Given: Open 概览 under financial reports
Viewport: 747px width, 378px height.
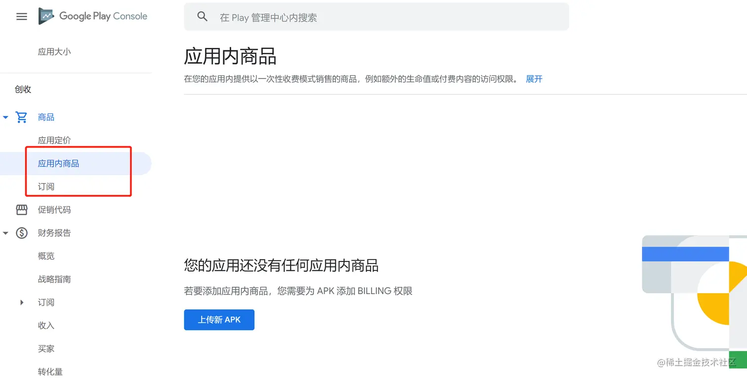Looking at the screenshot, I should pyautogui.click(x=46, y=256).
